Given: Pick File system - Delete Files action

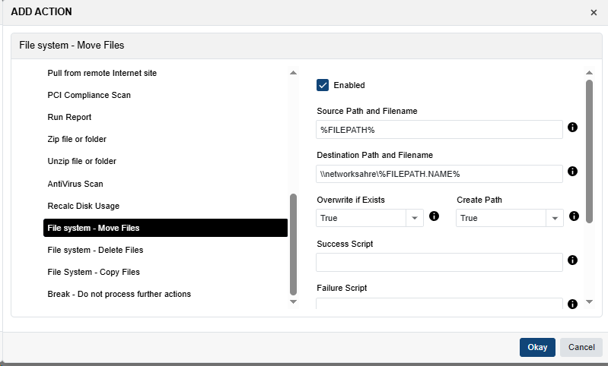Looking at the screenshot, I should tap(95, 250).
